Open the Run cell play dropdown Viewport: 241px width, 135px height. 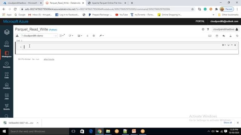[x=224, y=45]
